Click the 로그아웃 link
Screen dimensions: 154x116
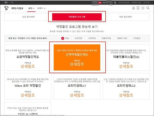(x=147, y=2)
